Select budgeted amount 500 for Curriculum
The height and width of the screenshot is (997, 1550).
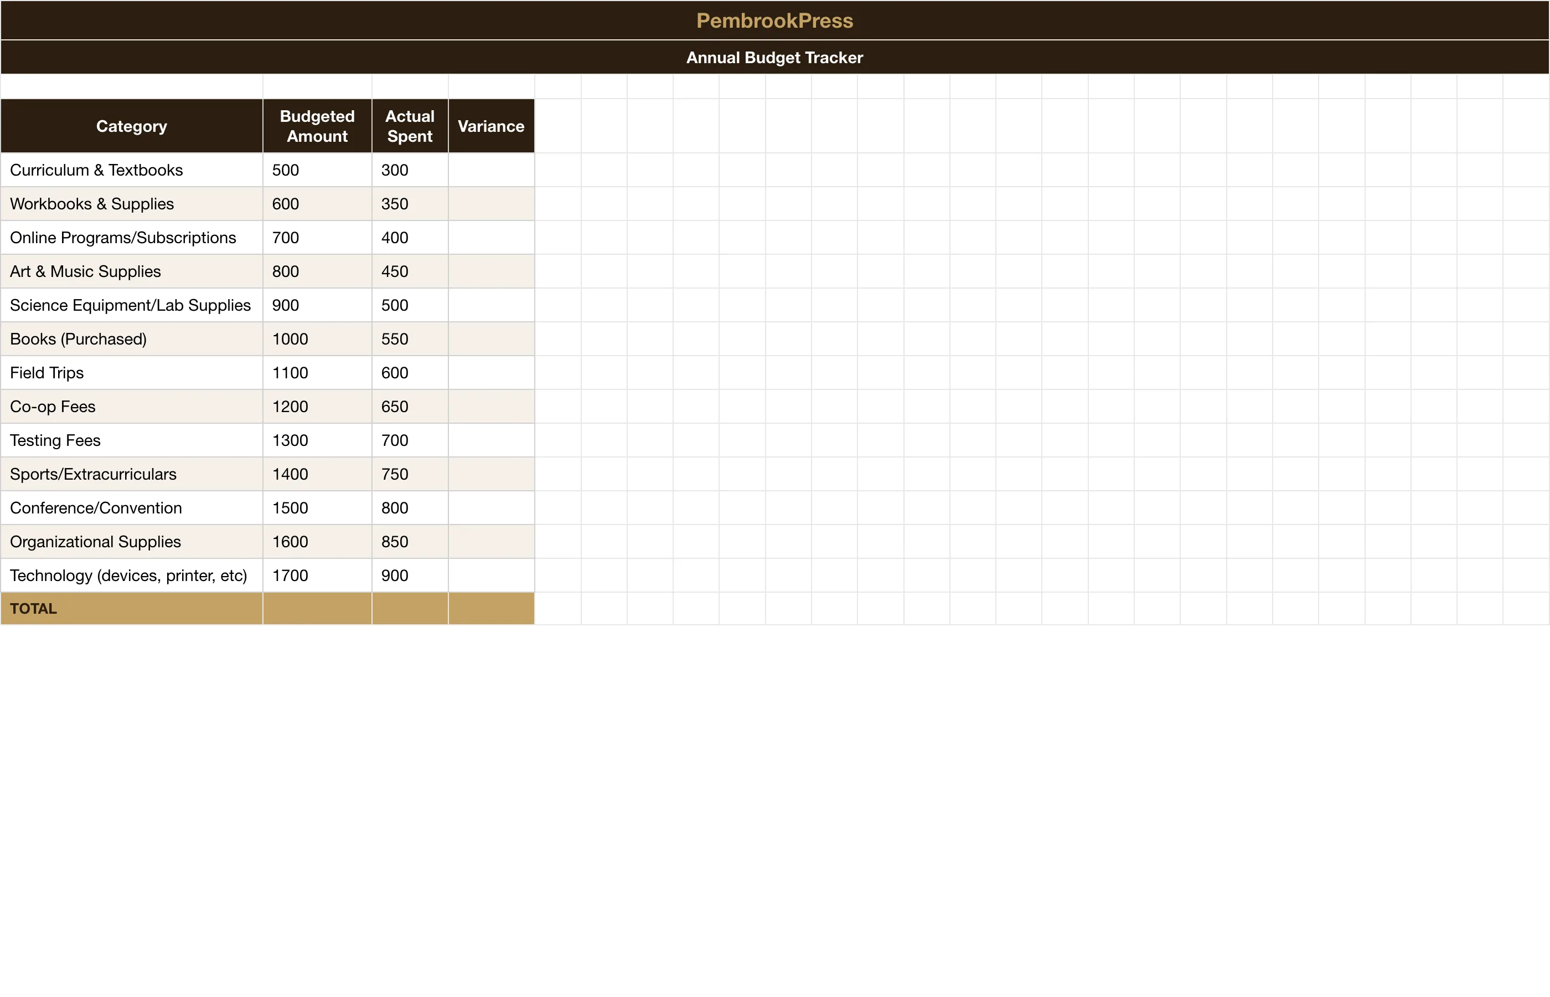[x=317, y=170]
